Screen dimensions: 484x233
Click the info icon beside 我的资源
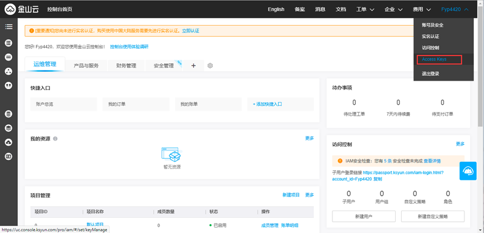click(x=55, y=138)
